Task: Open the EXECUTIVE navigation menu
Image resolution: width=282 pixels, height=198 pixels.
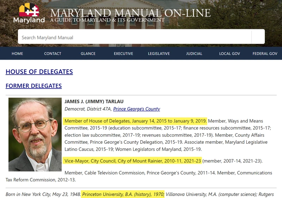Action: (x=123, y=54)
